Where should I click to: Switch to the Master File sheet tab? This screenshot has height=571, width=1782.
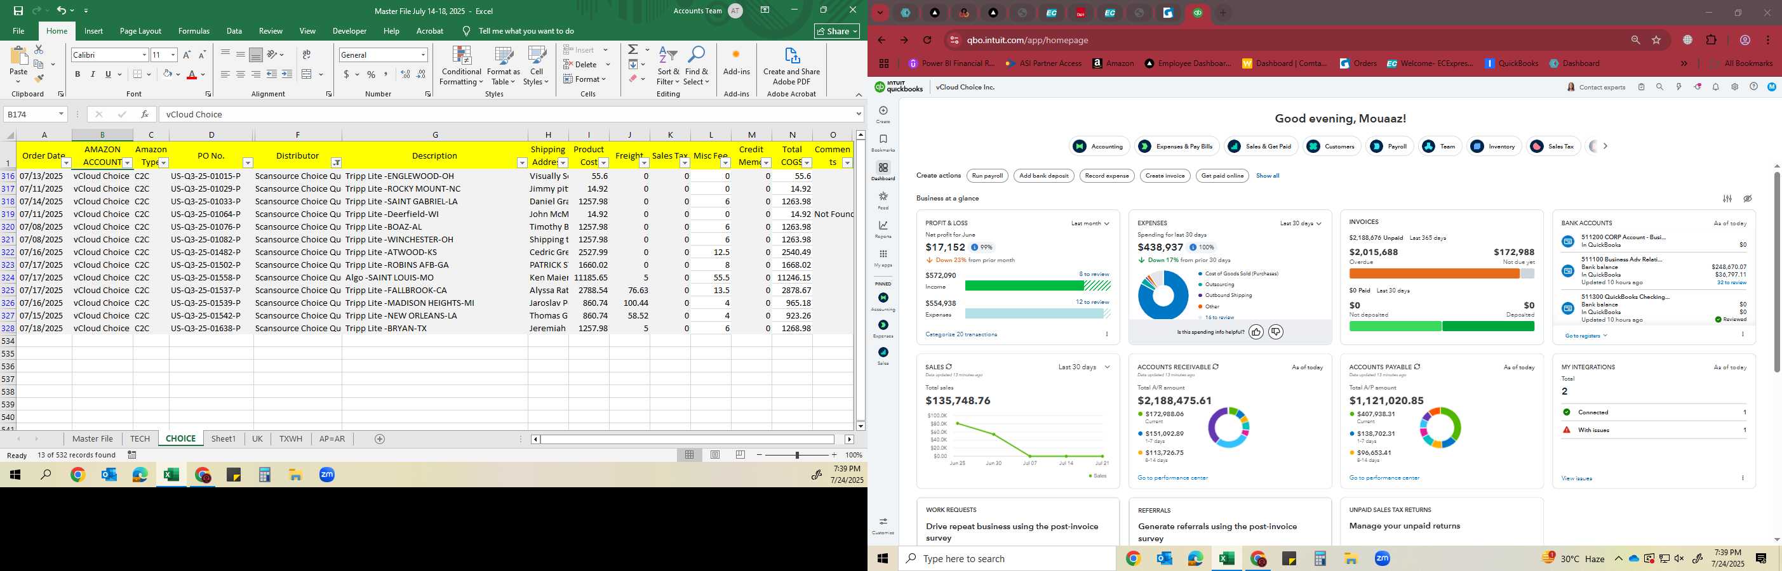pos(93,439)
